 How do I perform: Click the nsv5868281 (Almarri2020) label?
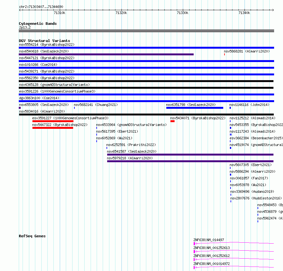[247, 51]
